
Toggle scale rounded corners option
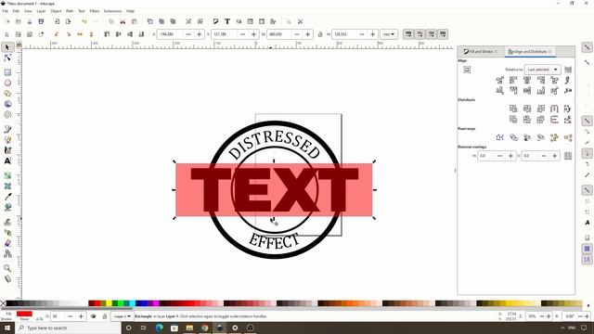coord(420,34)
